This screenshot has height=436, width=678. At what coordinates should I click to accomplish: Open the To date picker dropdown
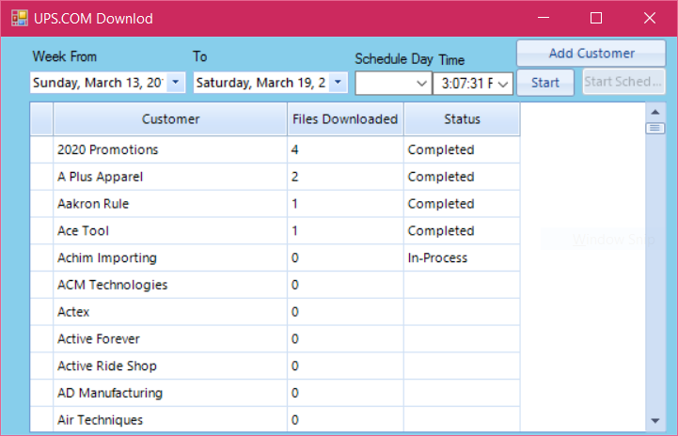(x=339, y=83)
